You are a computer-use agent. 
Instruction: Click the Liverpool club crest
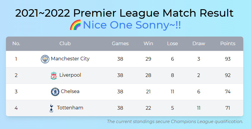point(54,75)
